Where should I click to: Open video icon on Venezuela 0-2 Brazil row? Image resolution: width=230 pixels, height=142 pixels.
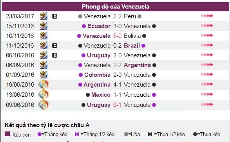coord(54,46)
